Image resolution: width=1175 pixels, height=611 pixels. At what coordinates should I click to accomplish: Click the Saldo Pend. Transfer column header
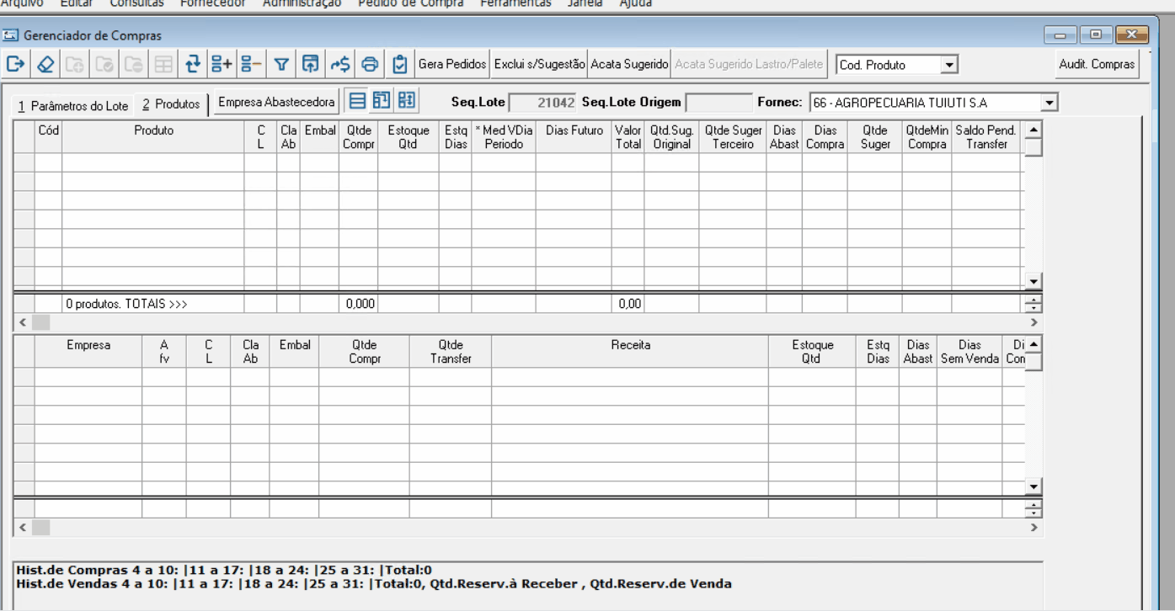point(986,137)
